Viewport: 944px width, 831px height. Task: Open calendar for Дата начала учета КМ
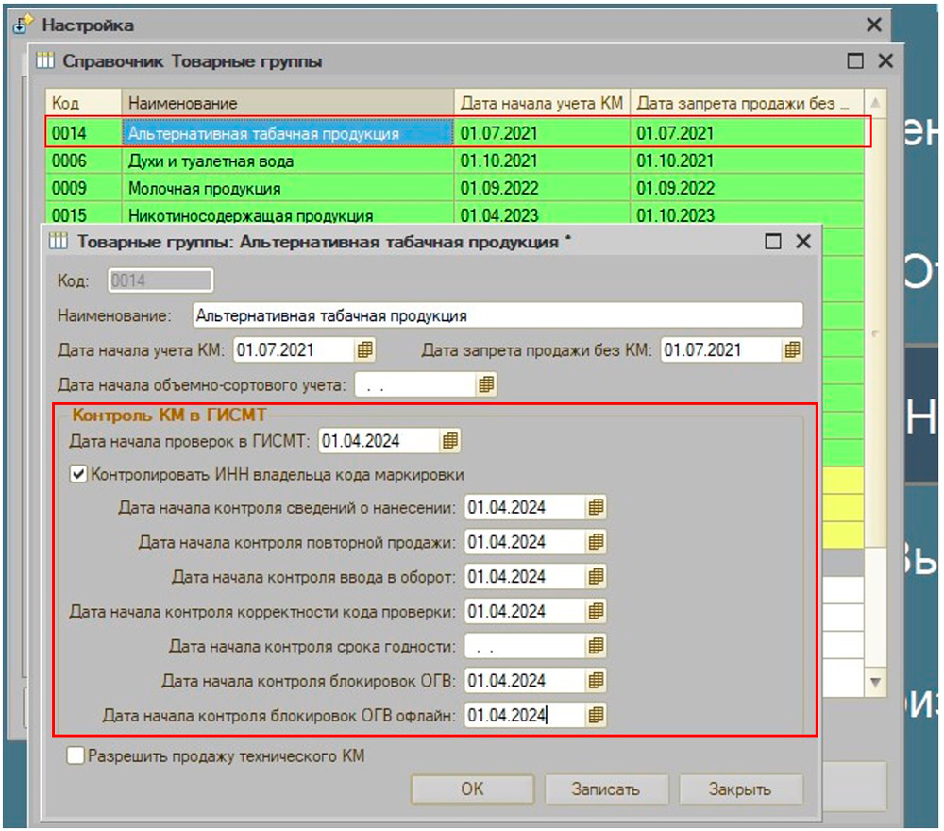tap(365, 350)
